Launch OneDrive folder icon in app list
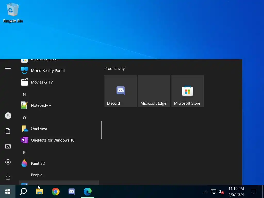264x198 pixels. pos(24,128)
